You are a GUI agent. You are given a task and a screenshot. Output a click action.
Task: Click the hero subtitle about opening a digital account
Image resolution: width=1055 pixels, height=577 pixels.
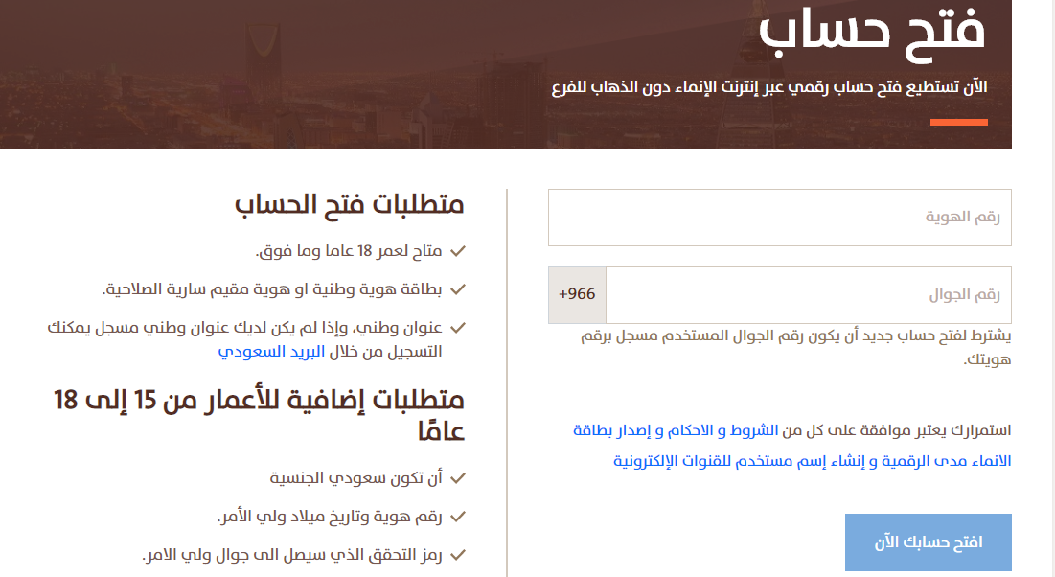(x=769, y=87)
